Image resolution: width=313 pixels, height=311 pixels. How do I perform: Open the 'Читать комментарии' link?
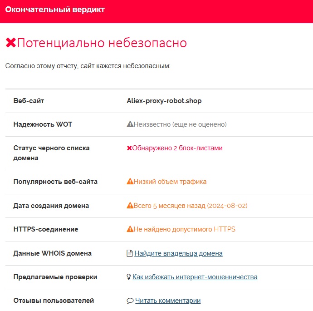[168, 301]
